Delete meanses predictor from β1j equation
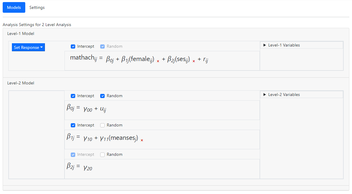 tap(142, 140)
